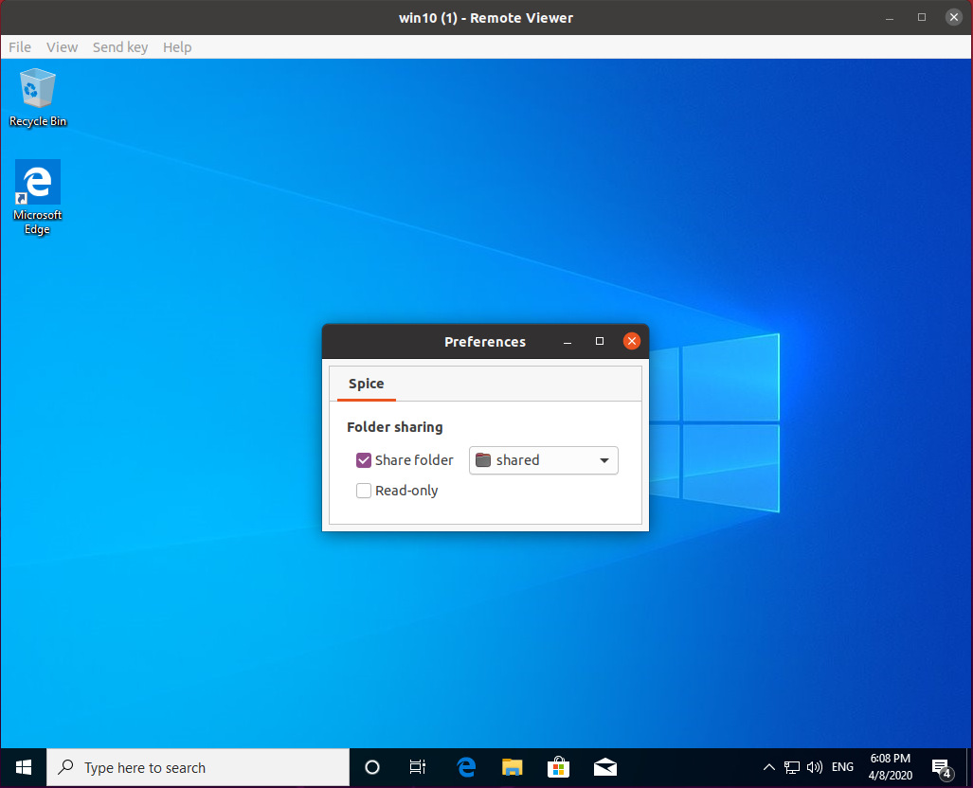Launch Microsoft Store from the taskbar
This screenshot has height=788, width=973.
pos(559,767)
